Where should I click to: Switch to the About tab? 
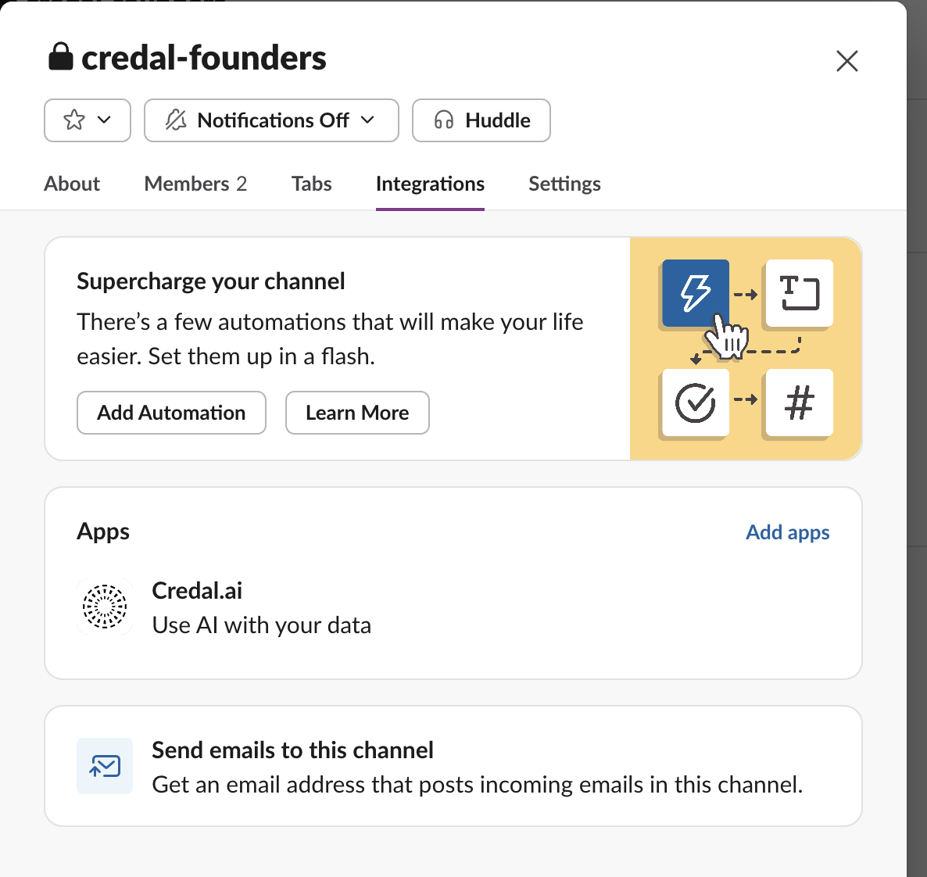pos(72,184)
